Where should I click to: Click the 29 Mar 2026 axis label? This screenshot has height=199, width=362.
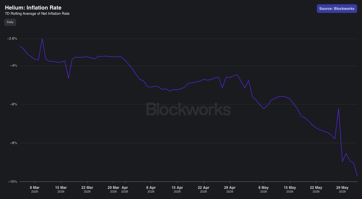113,189
